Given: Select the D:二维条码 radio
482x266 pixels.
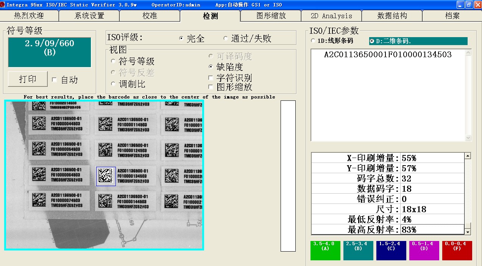Looking at the screenshot, I should tap(372, 41).
